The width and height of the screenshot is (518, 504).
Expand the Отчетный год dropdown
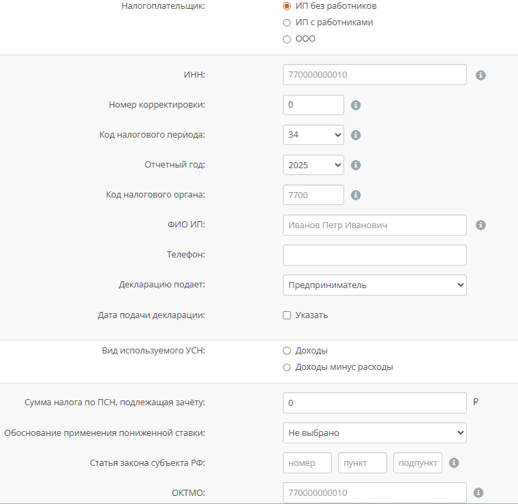pyautogui.click(x=314, y=165)
